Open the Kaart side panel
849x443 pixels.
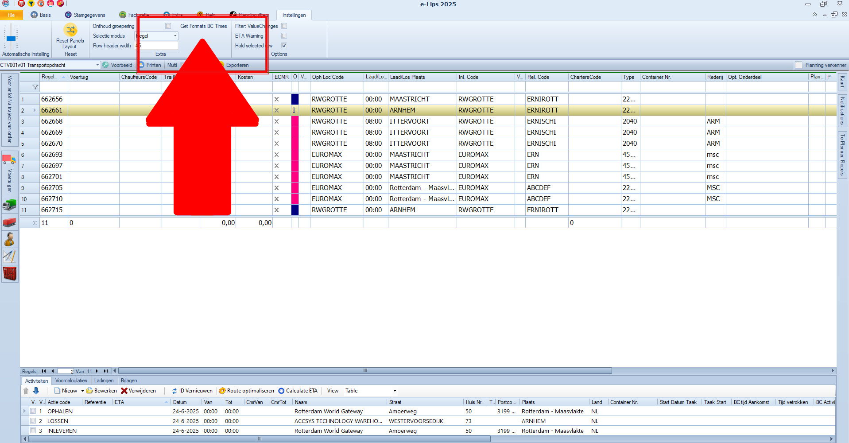click(842, 82)
